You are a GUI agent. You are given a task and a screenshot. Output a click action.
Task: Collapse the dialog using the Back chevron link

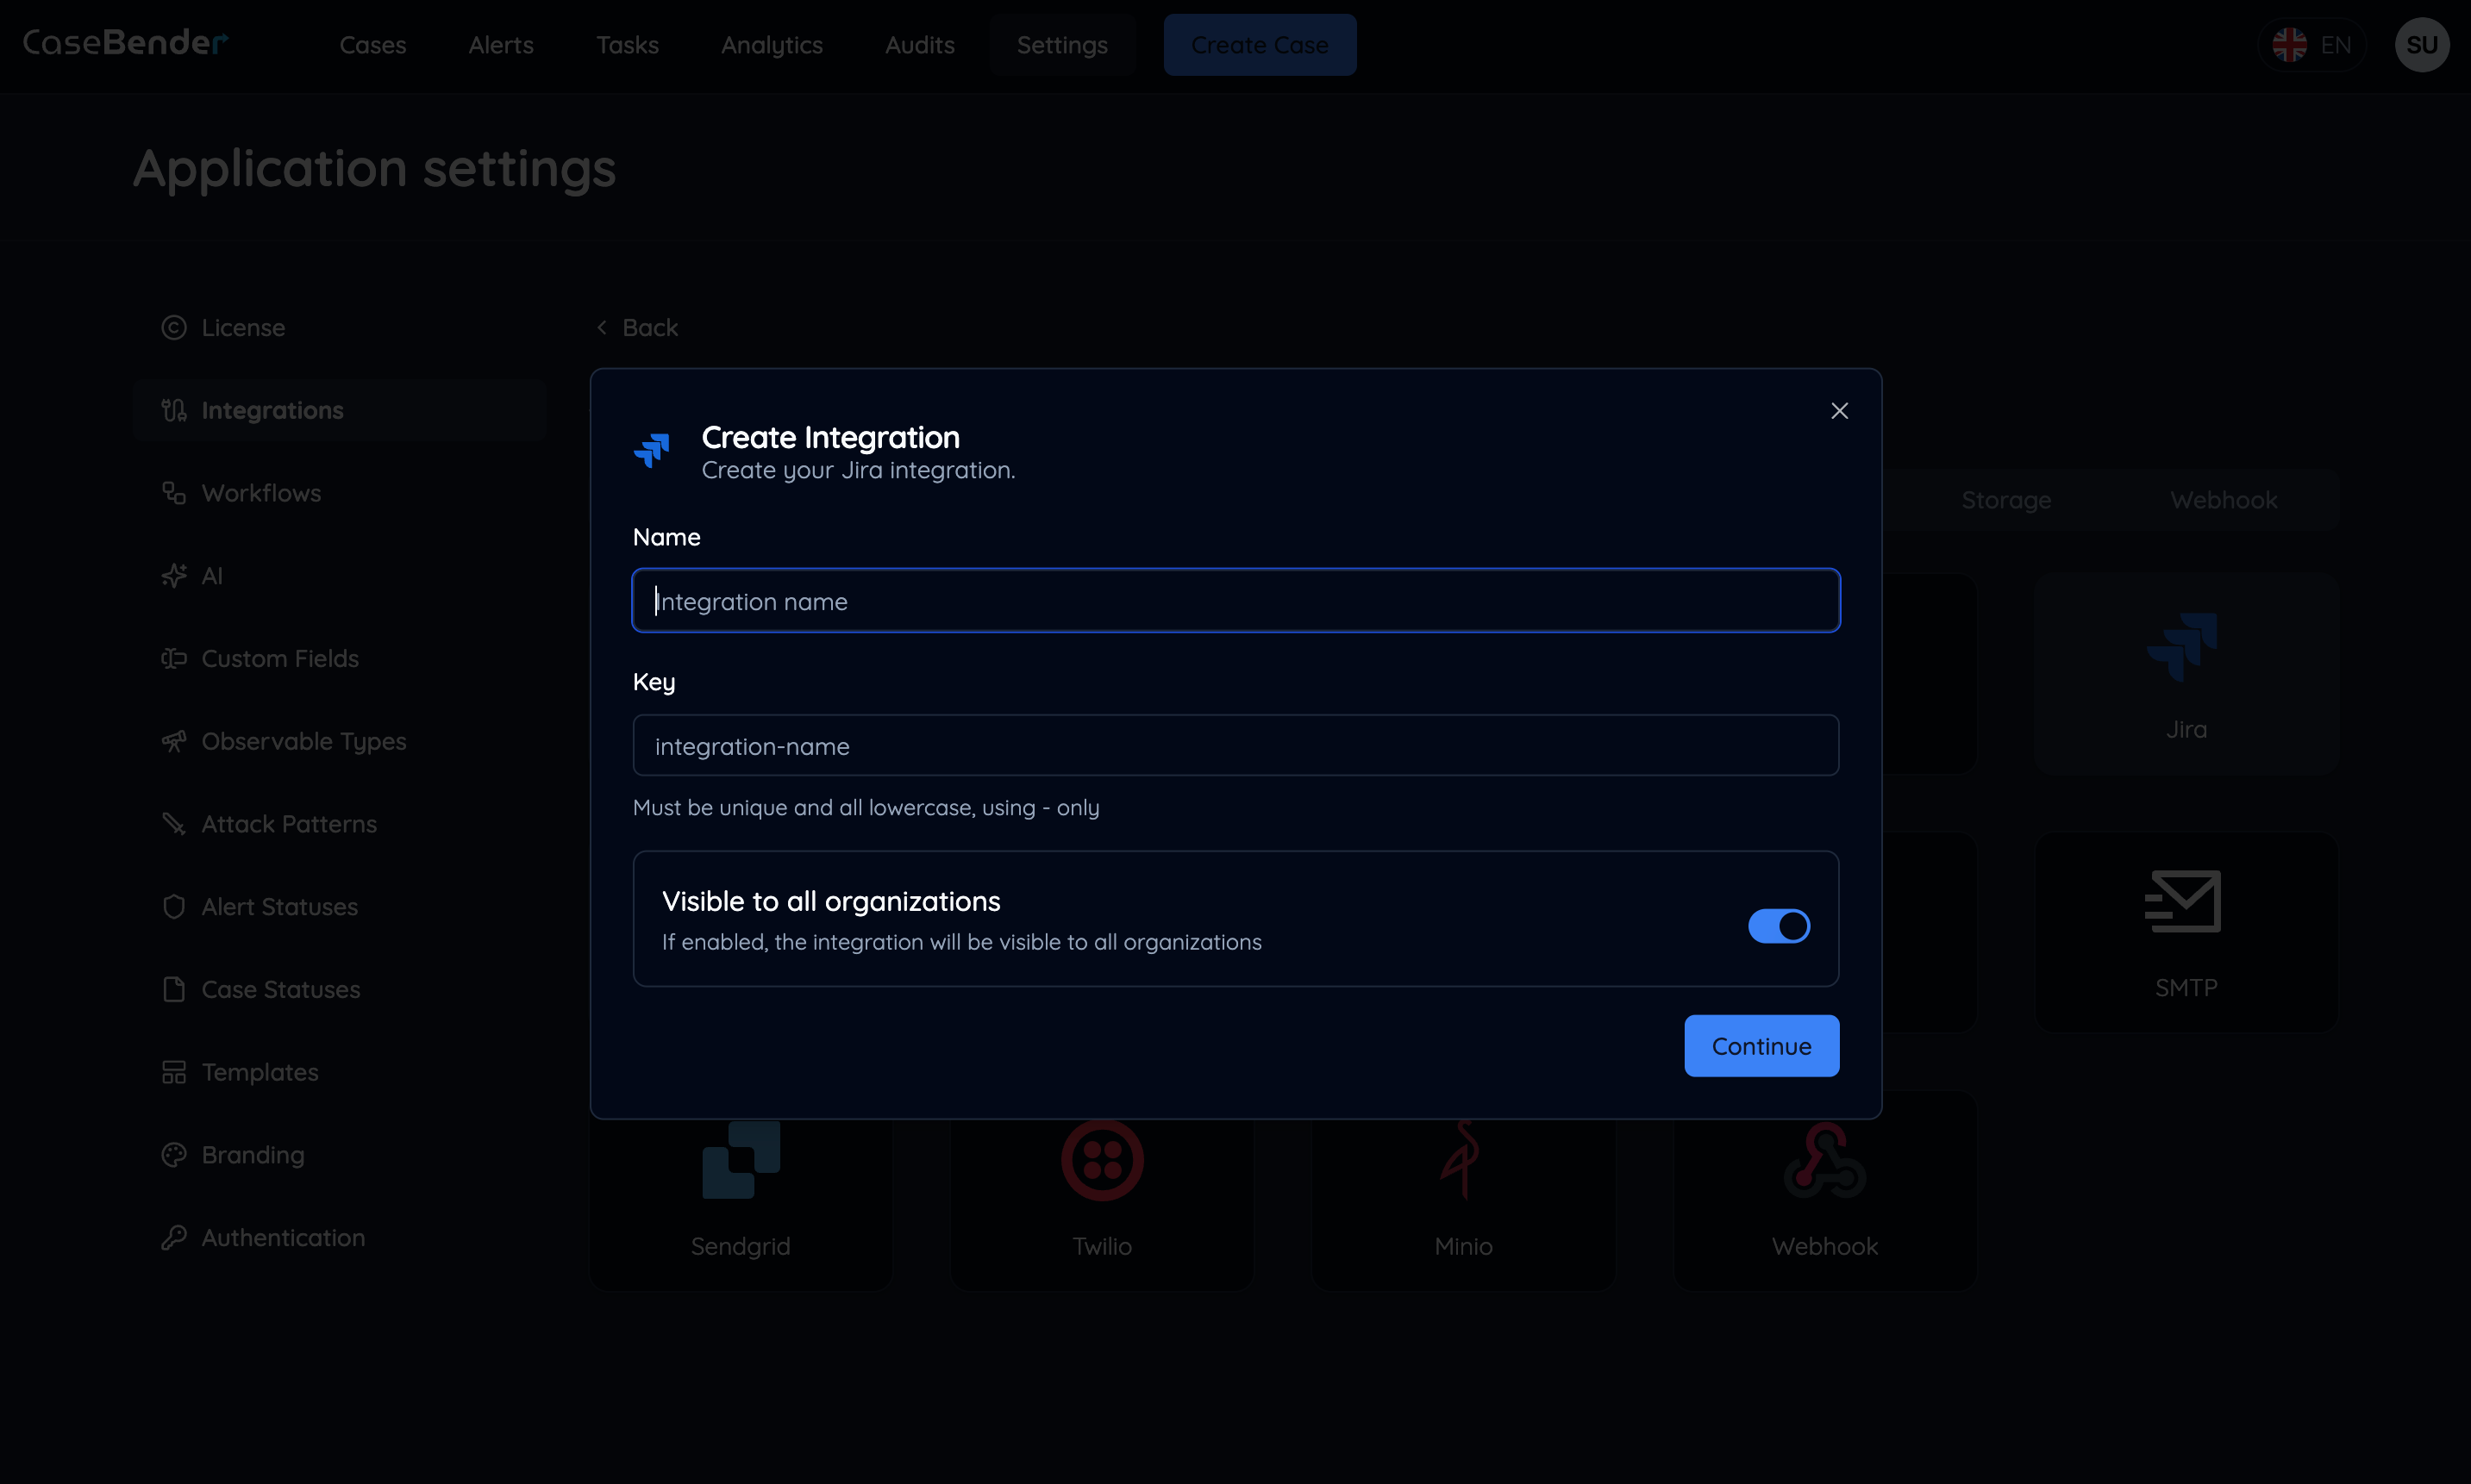coord(603,327)
